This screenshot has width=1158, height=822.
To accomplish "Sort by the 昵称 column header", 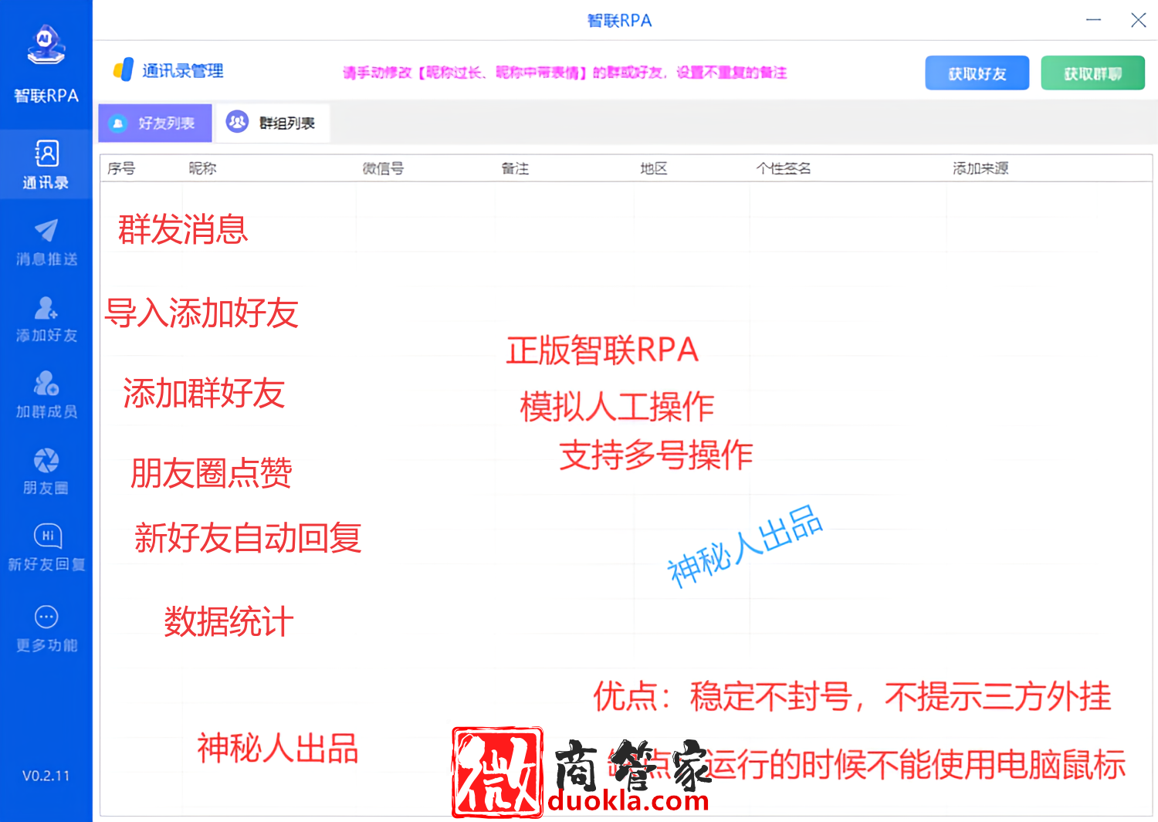I will coord(202,168).
